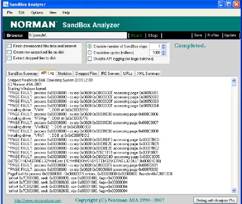Increase the emulation cycles value

coord(164,52)
